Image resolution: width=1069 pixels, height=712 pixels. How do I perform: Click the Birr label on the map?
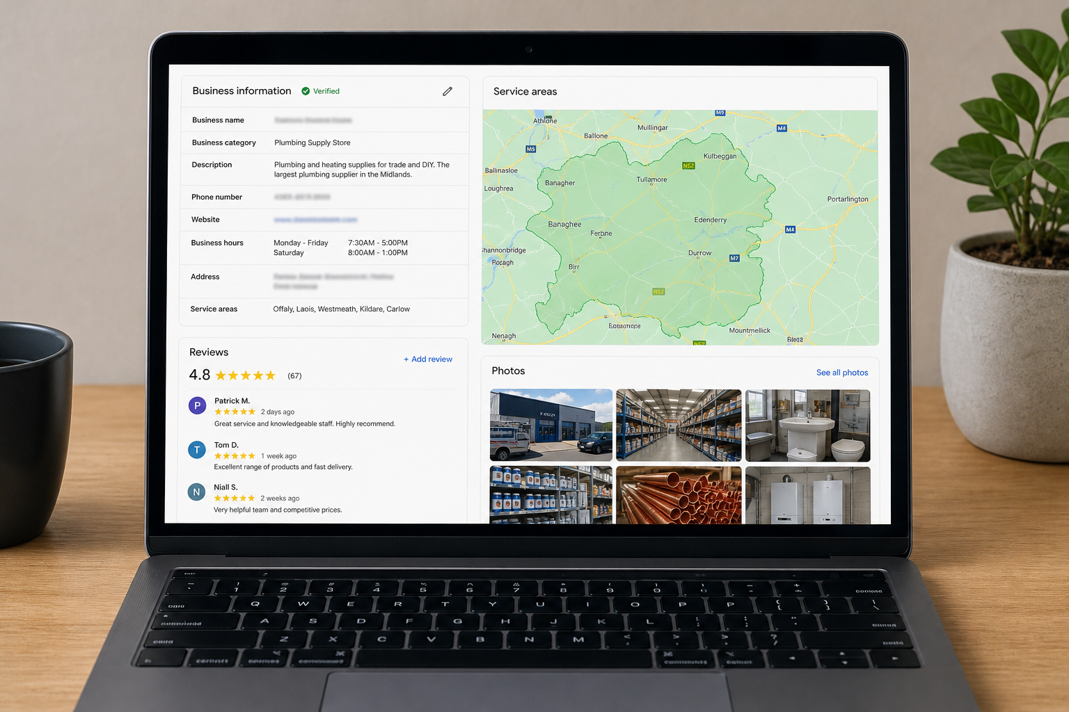(x=574, y=267)
